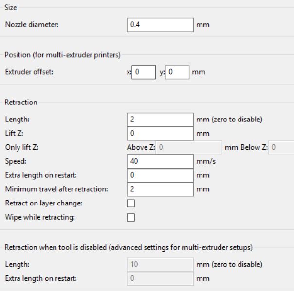The height and width of the screenshot is (291, 294).
Task: Click the disabled-tool Extra length on restart field
Action: coord(160,278)
